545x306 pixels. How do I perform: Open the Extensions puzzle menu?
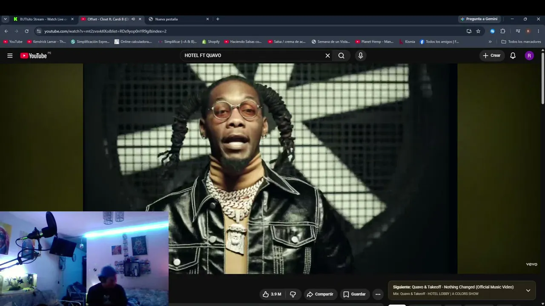(x=503, y=31)
